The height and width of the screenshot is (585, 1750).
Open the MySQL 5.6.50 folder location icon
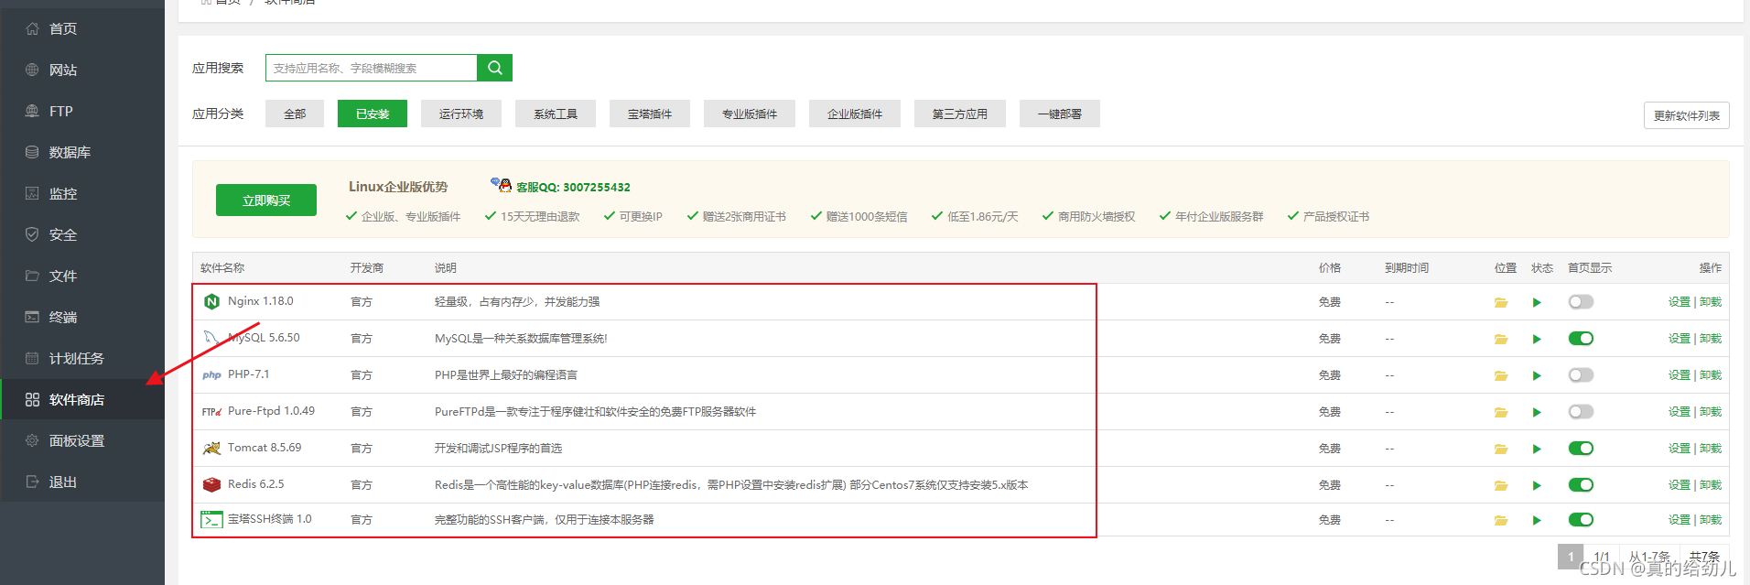[1501, 339]
